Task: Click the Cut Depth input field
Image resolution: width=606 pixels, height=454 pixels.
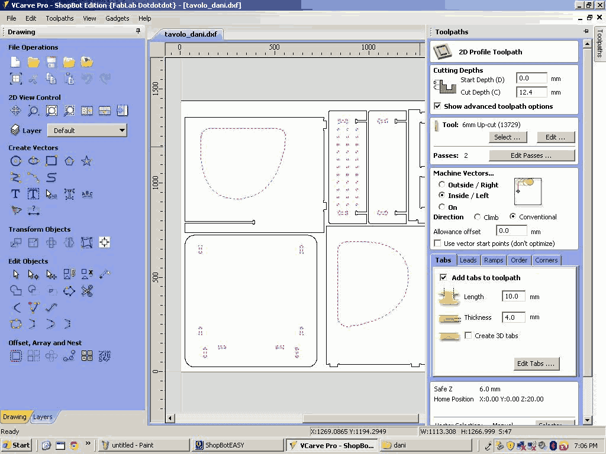Action: click(x=531, y=92)
